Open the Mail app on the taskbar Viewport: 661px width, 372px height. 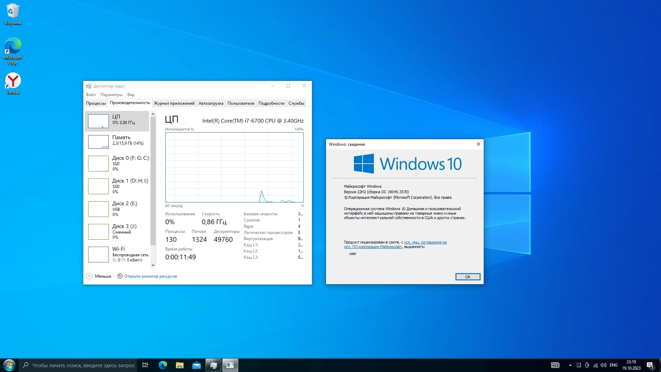click(x=197, y=365)
